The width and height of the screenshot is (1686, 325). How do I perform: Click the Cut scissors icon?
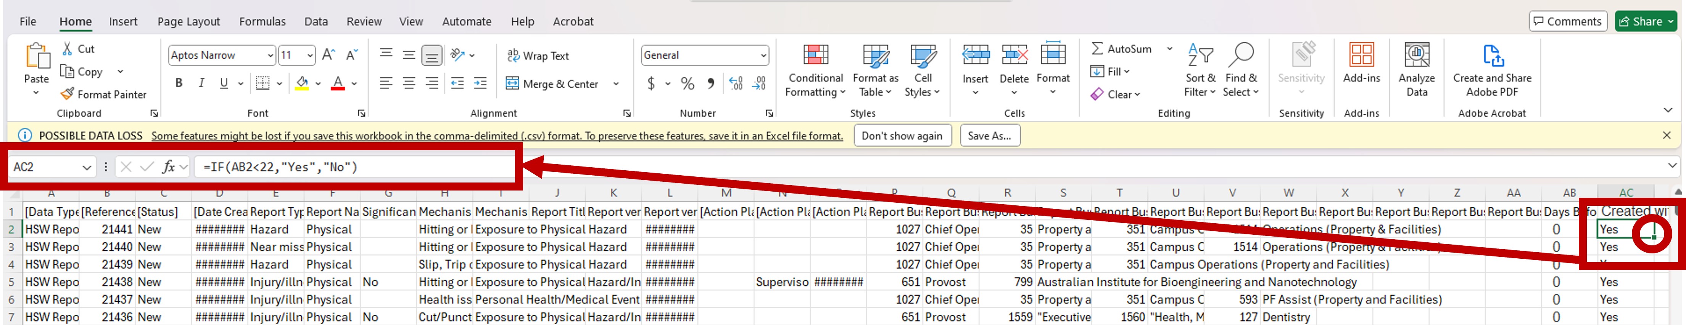[68, 49]
